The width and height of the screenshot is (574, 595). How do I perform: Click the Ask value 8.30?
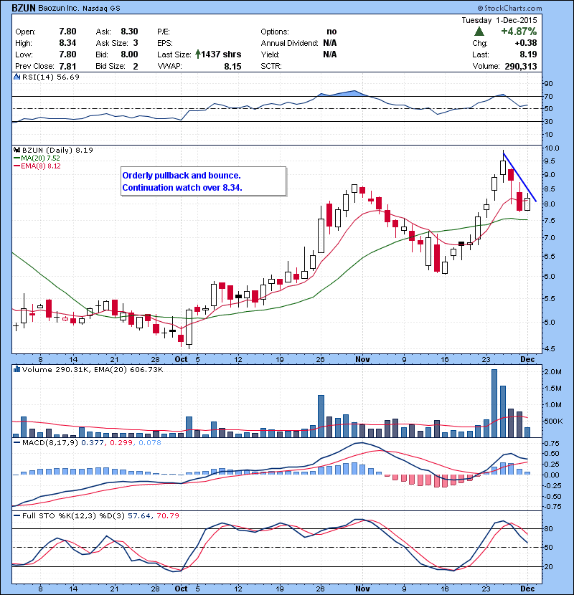[129, 32]
